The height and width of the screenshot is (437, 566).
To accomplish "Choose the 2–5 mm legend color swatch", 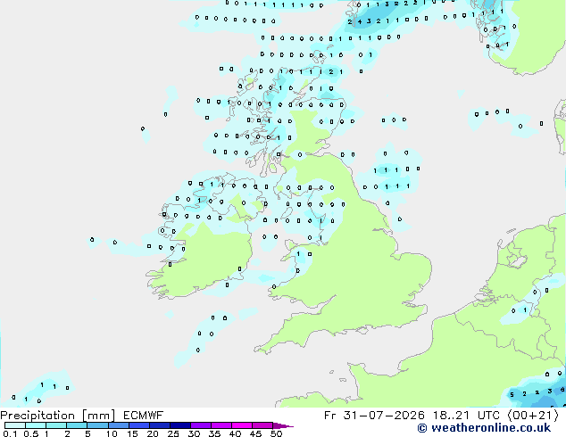I will (77, 425).
